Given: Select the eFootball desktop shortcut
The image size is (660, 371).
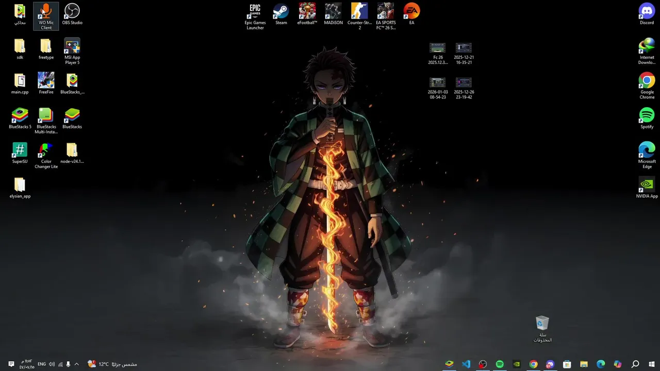Looking at the screenshot, I should pos(307,14).
